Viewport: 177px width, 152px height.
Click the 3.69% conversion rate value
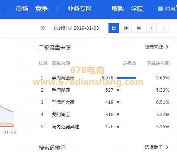point(163,78)
